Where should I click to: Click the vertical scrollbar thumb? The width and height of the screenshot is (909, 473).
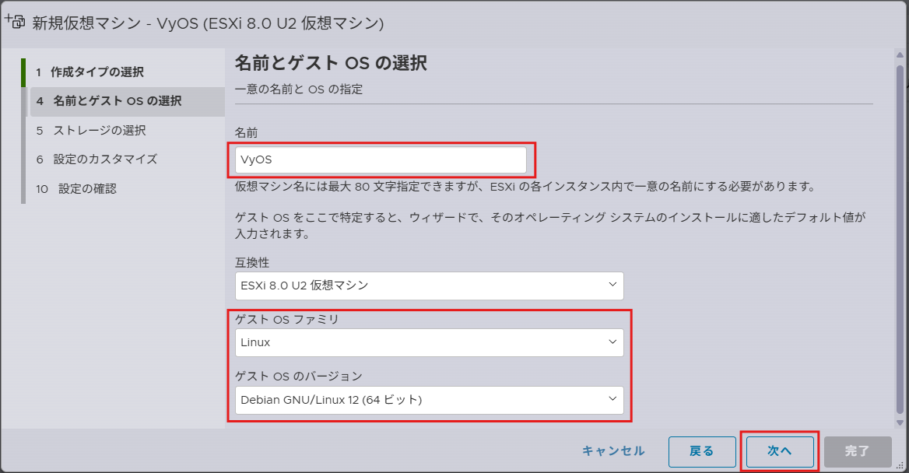pos(900,239)
